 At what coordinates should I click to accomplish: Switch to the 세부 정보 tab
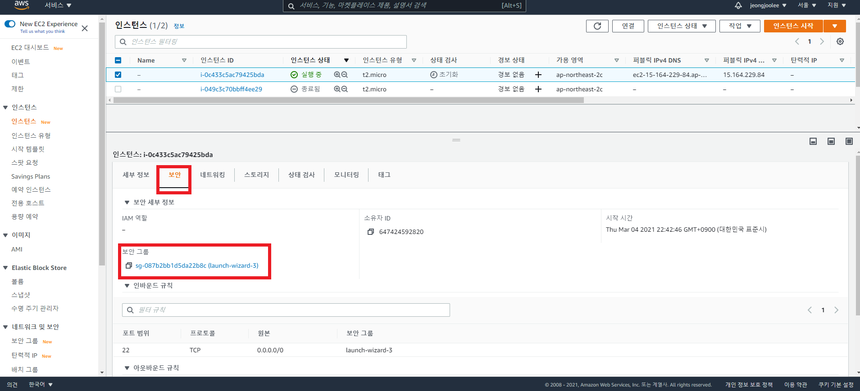click(x=136, y=175)
